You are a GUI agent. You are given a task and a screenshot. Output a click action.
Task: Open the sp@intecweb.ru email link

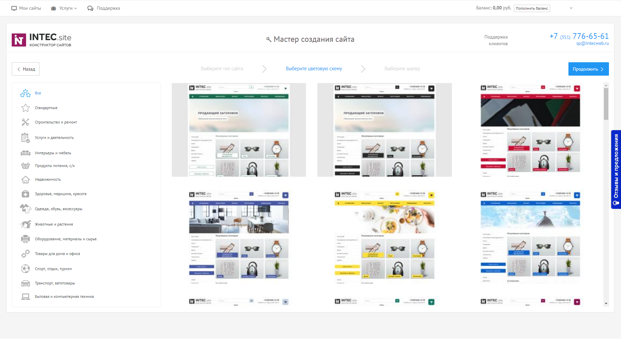[593, 44]
